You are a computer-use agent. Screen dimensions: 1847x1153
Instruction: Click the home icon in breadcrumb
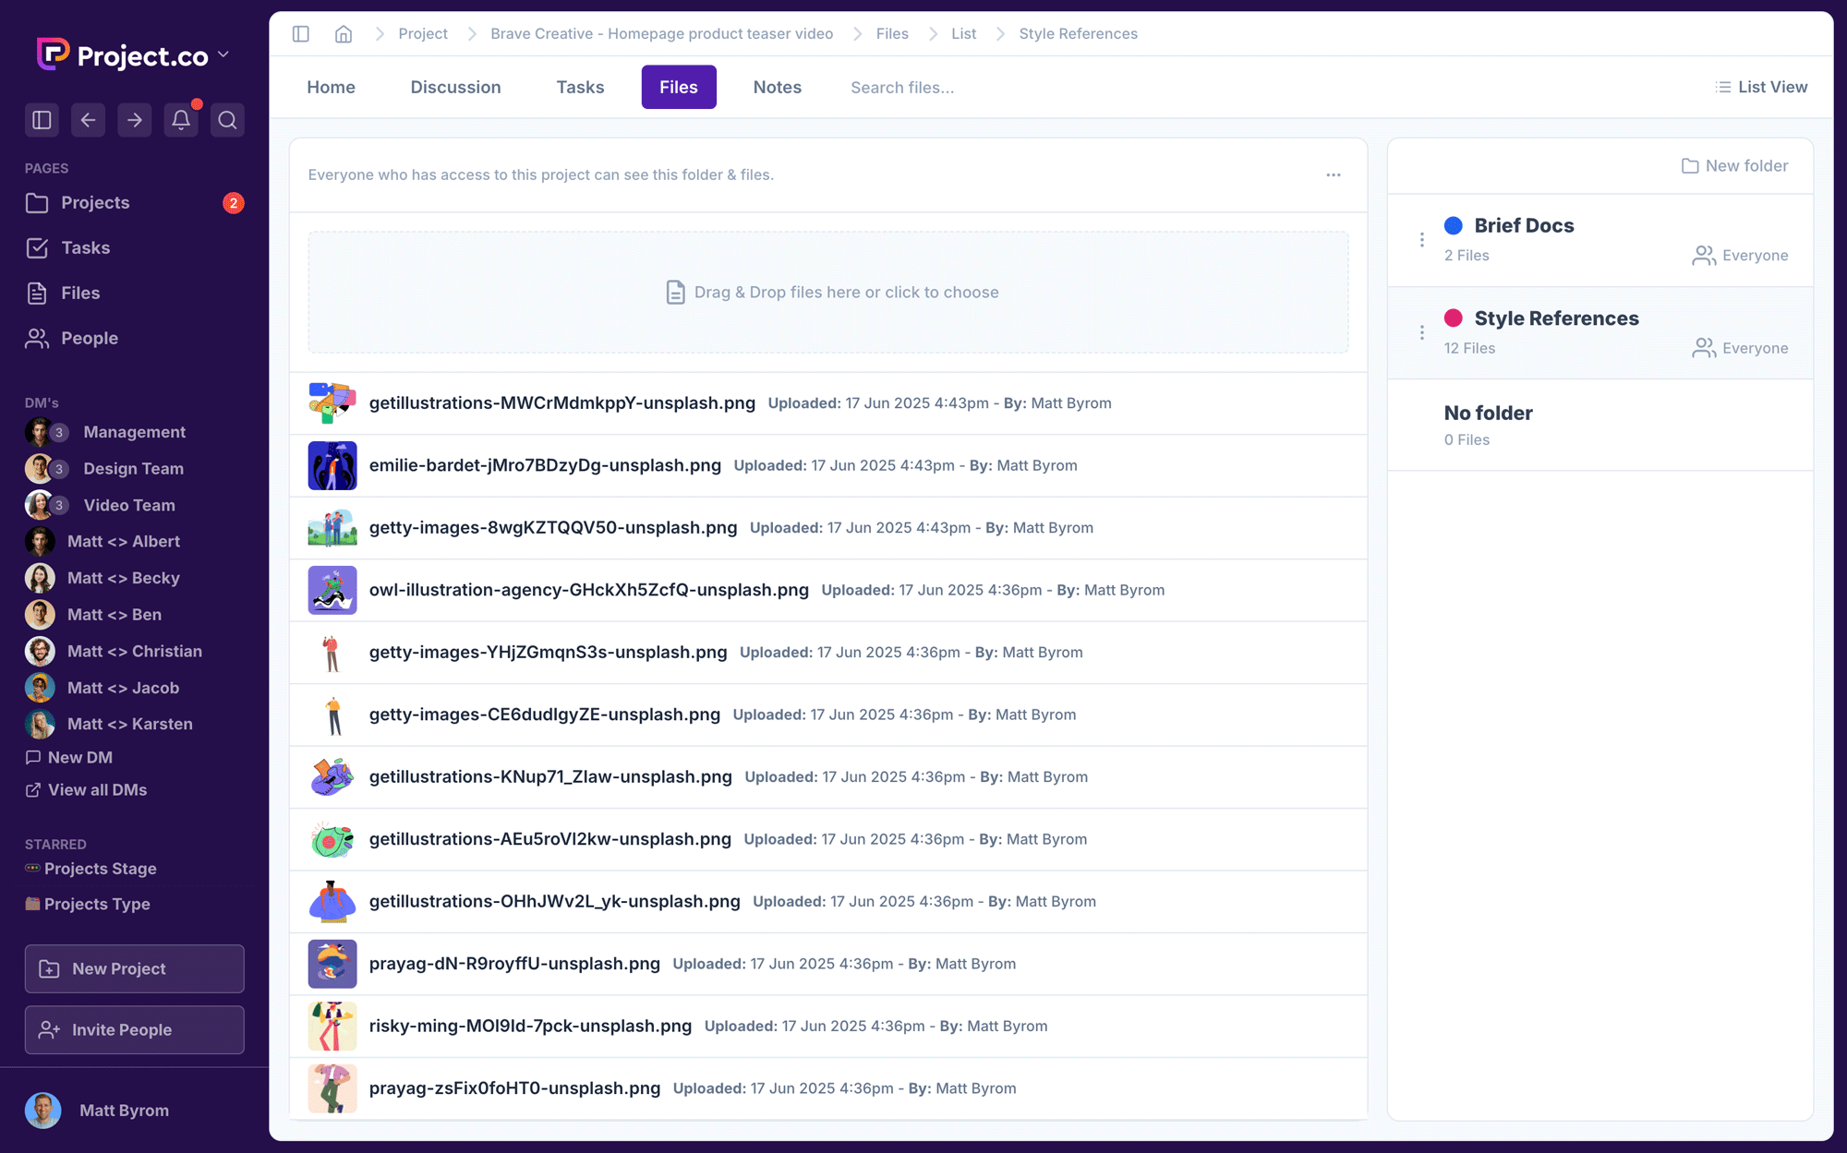point(344,34)
